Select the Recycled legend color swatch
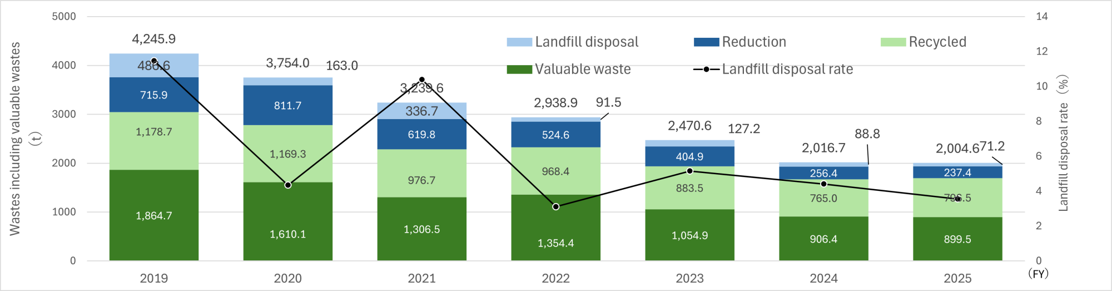Screen dimensions: 1112x291 point(893,42)
